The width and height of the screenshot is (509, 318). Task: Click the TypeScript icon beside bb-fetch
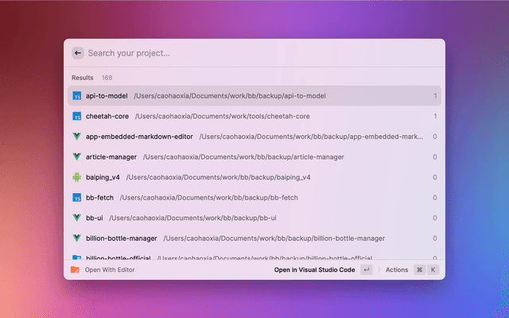(x=77, y=197)
